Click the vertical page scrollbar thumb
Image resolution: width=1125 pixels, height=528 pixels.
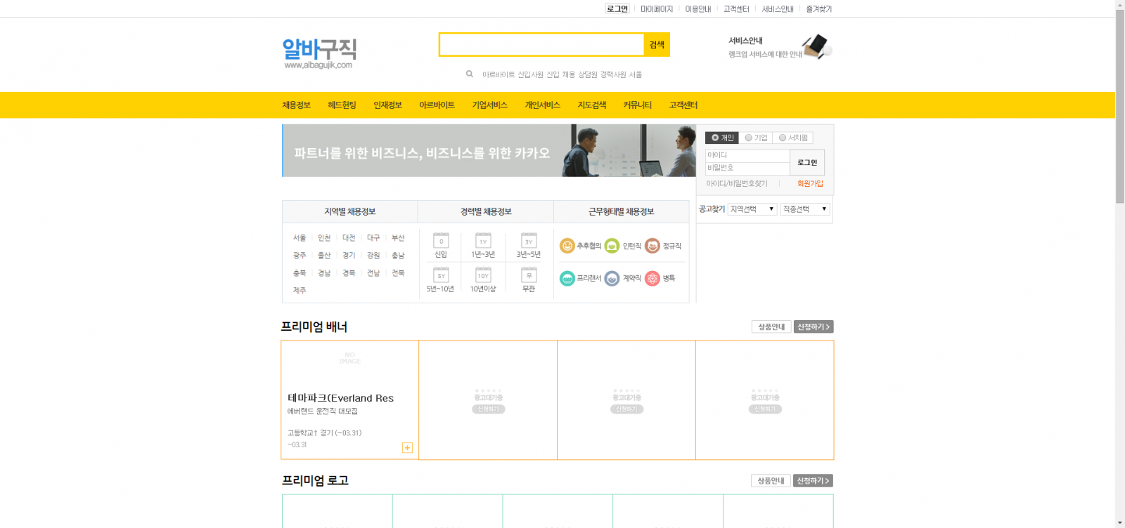(x=1119, y=105)
